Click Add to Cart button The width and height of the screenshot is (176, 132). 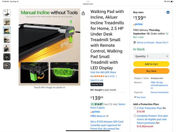tap(151, 64)
